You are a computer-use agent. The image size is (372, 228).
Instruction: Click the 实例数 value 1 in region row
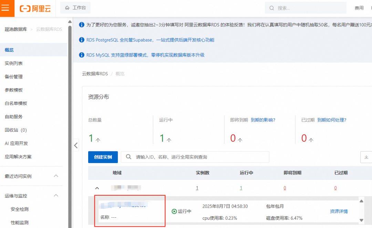(x=197, y=188)
